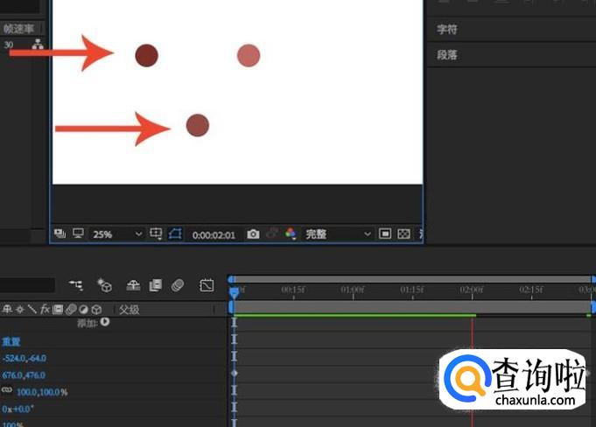Click the 父级 parent column header
Viewport: 596px width, 427px height.
pyautogui.click(x=130, y=310)
